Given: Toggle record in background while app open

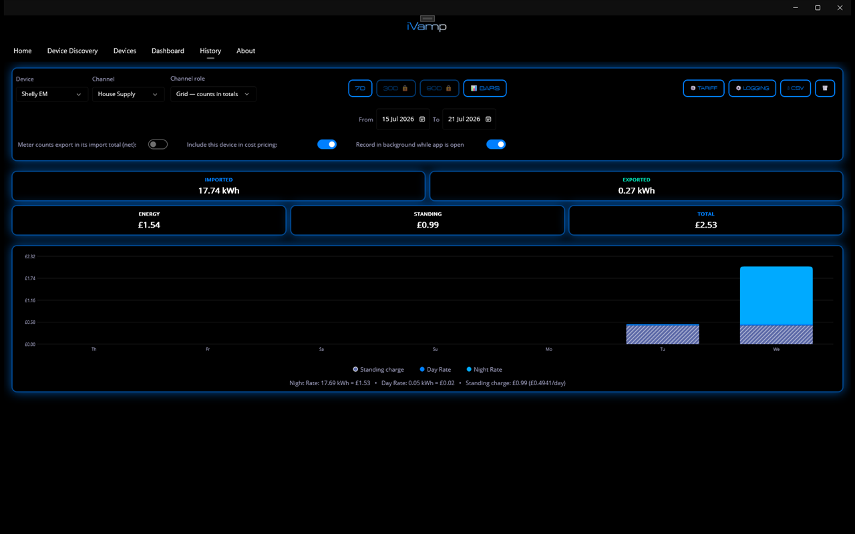Looking at the screenshot, I should (496, 144).
